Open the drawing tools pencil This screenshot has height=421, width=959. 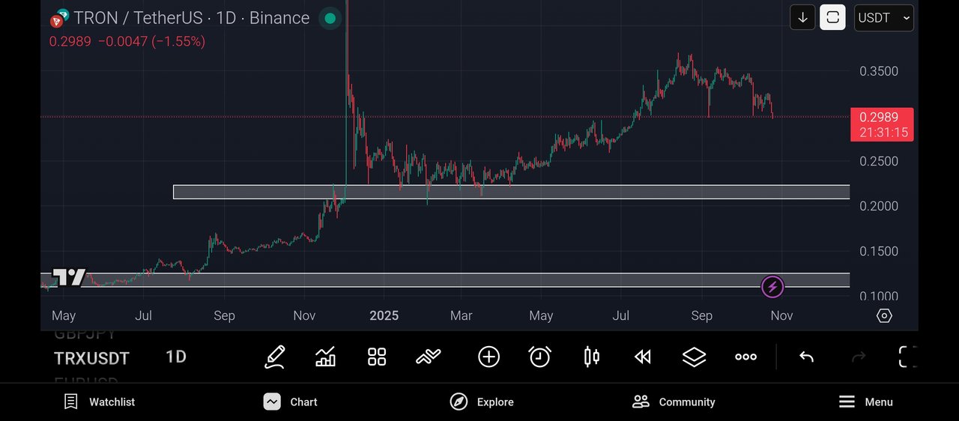click(x=275, y=357)
